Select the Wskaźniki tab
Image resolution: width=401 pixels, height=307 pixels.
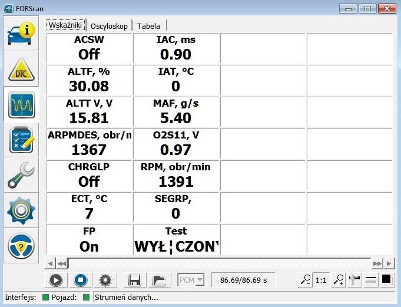click(66, 25)
